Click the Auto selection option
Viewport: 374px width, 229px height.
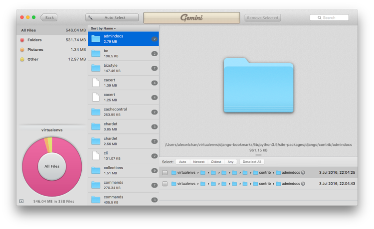pos(183,162)
